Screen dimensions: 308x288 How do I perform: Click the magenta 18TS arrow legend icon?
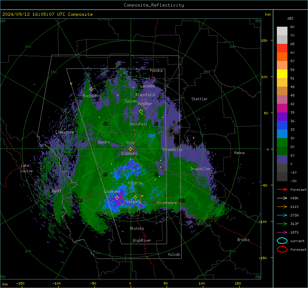[x=282, y=233]
